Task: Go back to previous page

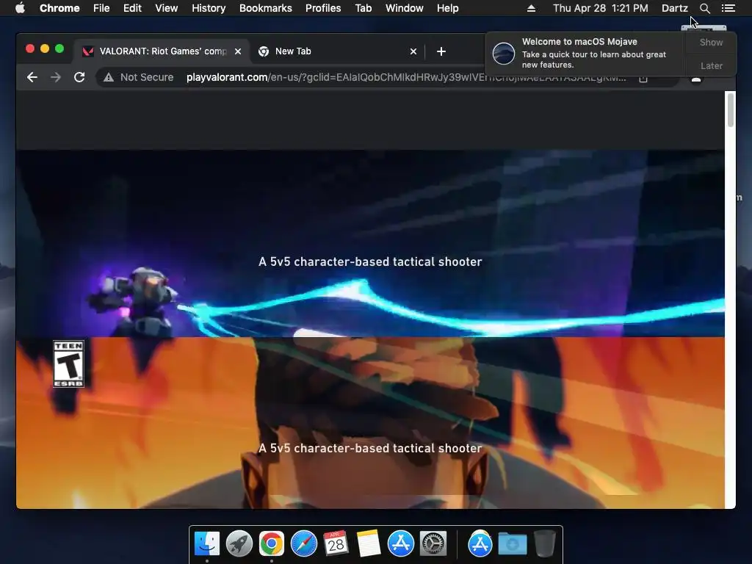Action: (32, 77)
